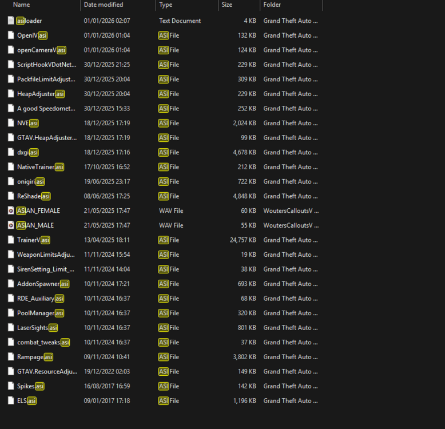Select the onigiri.asi file name
The height and width of the screenshot is (429, 445).
tap(31, 181)
